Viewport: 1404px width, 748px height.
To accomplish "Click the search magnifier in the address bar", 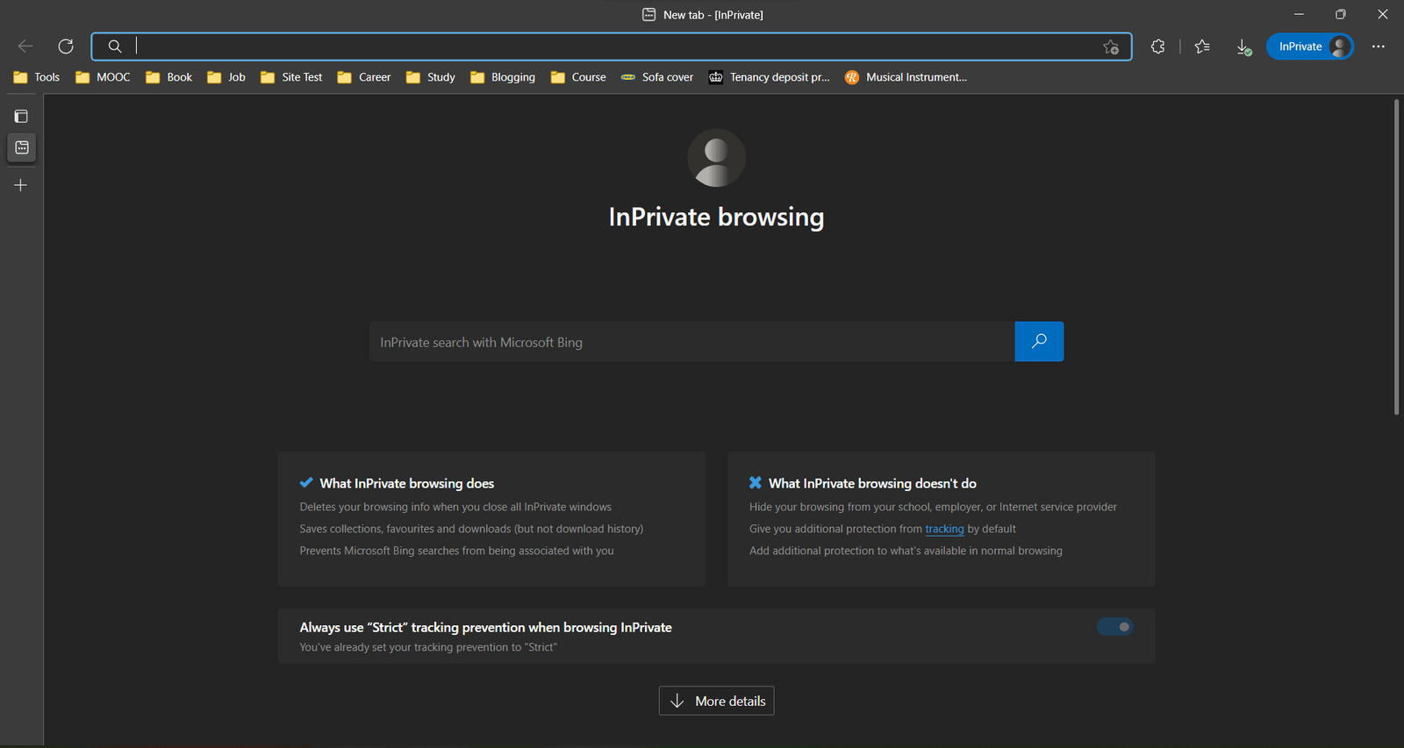I will coord(115,46).
